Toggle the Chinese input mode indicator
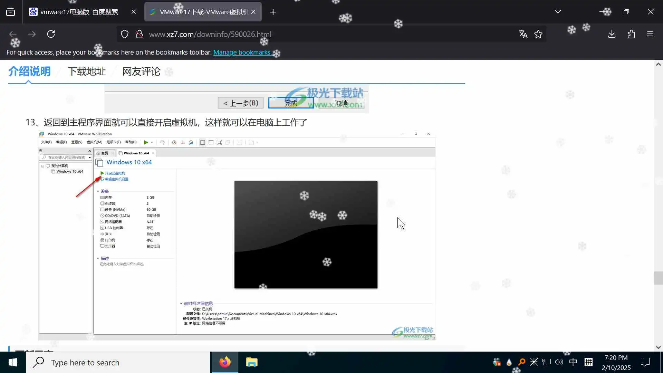Screen dimensions: 663x373 [573, 362]
